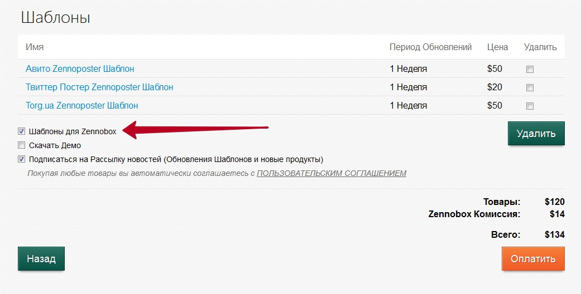Click the Цена column header
Viewport: 581px width, 294px height.
(497, 47)
